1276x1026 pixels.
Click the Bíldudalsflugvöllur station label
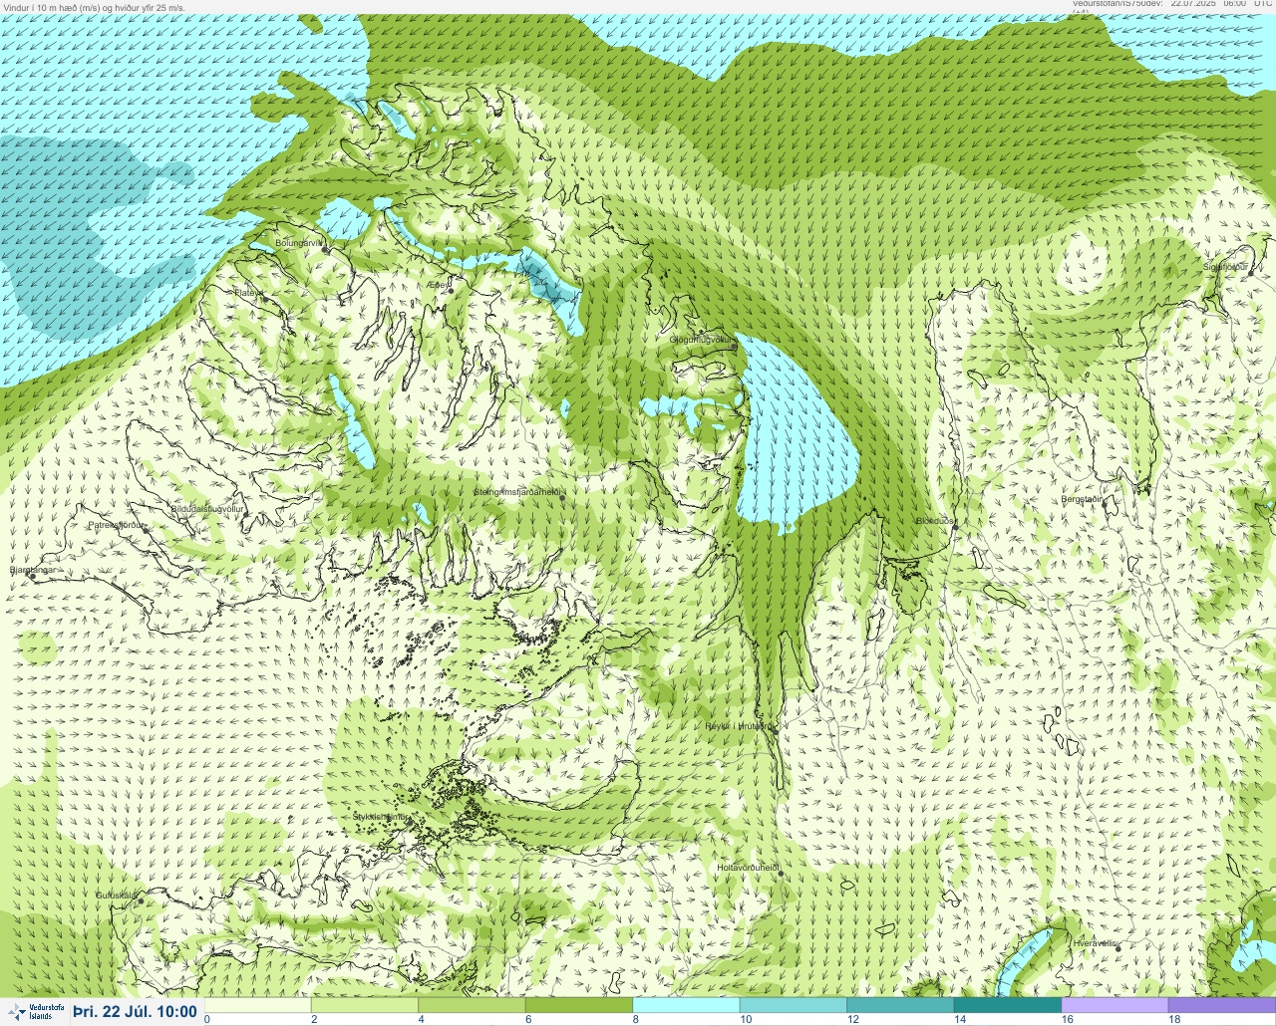click(207, 509)
